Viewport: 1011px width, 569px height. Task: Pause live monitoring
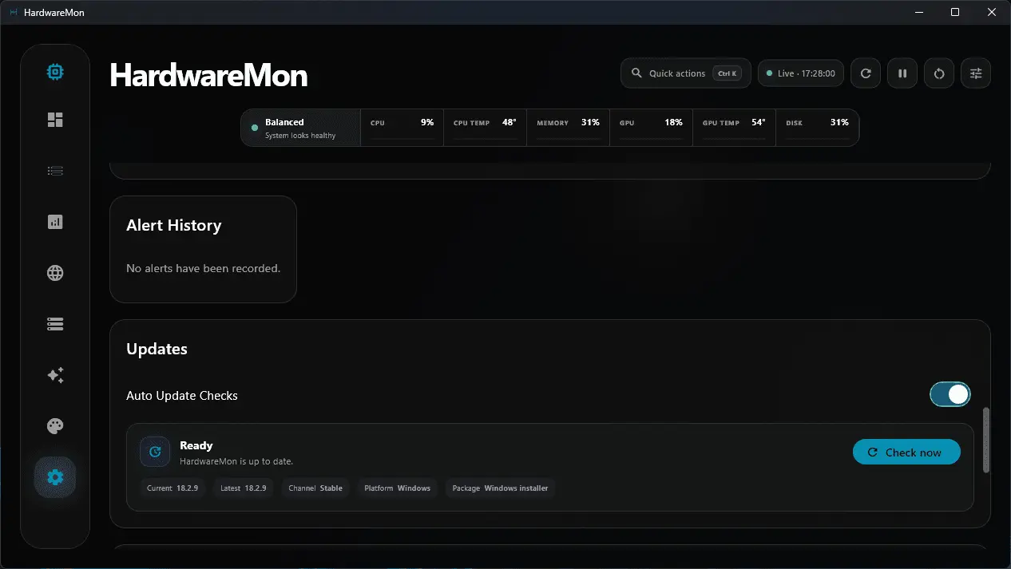[x=902, y=73]
